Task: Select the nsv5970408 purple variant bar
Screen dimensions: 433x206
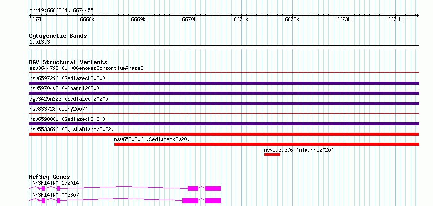Action: click(224, 93)
